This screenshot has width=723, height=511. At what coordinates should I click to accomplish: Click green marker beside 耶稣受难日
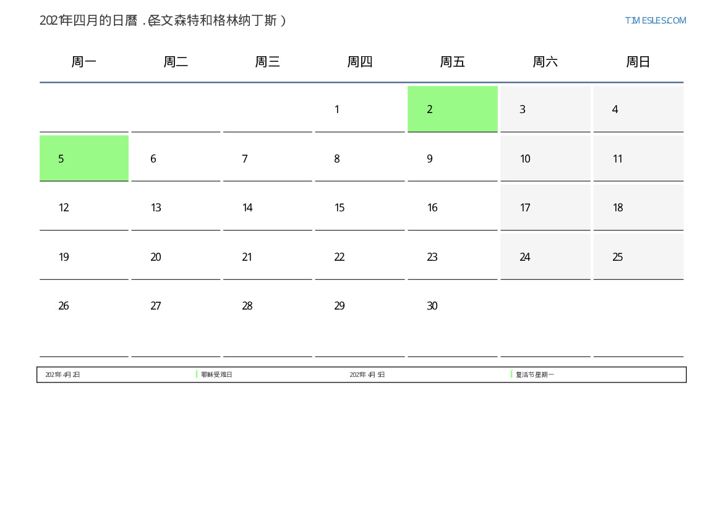pyautogui.click(x=197, y=374)
